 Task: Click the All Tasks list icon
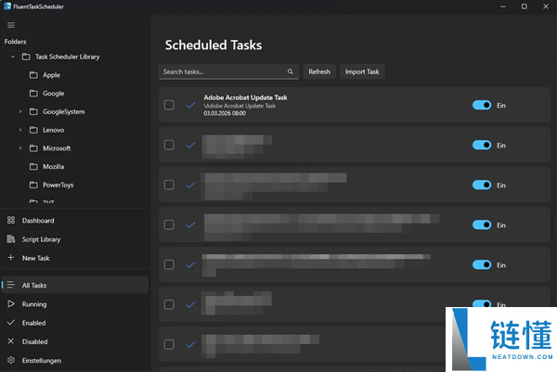(x=11, y=285)
